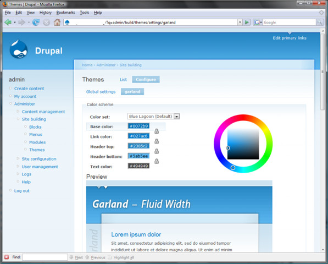The width and height of the screenshot is (328, 264).
Task: Click the Header top #2385c2 field
Action: [138, 146]
